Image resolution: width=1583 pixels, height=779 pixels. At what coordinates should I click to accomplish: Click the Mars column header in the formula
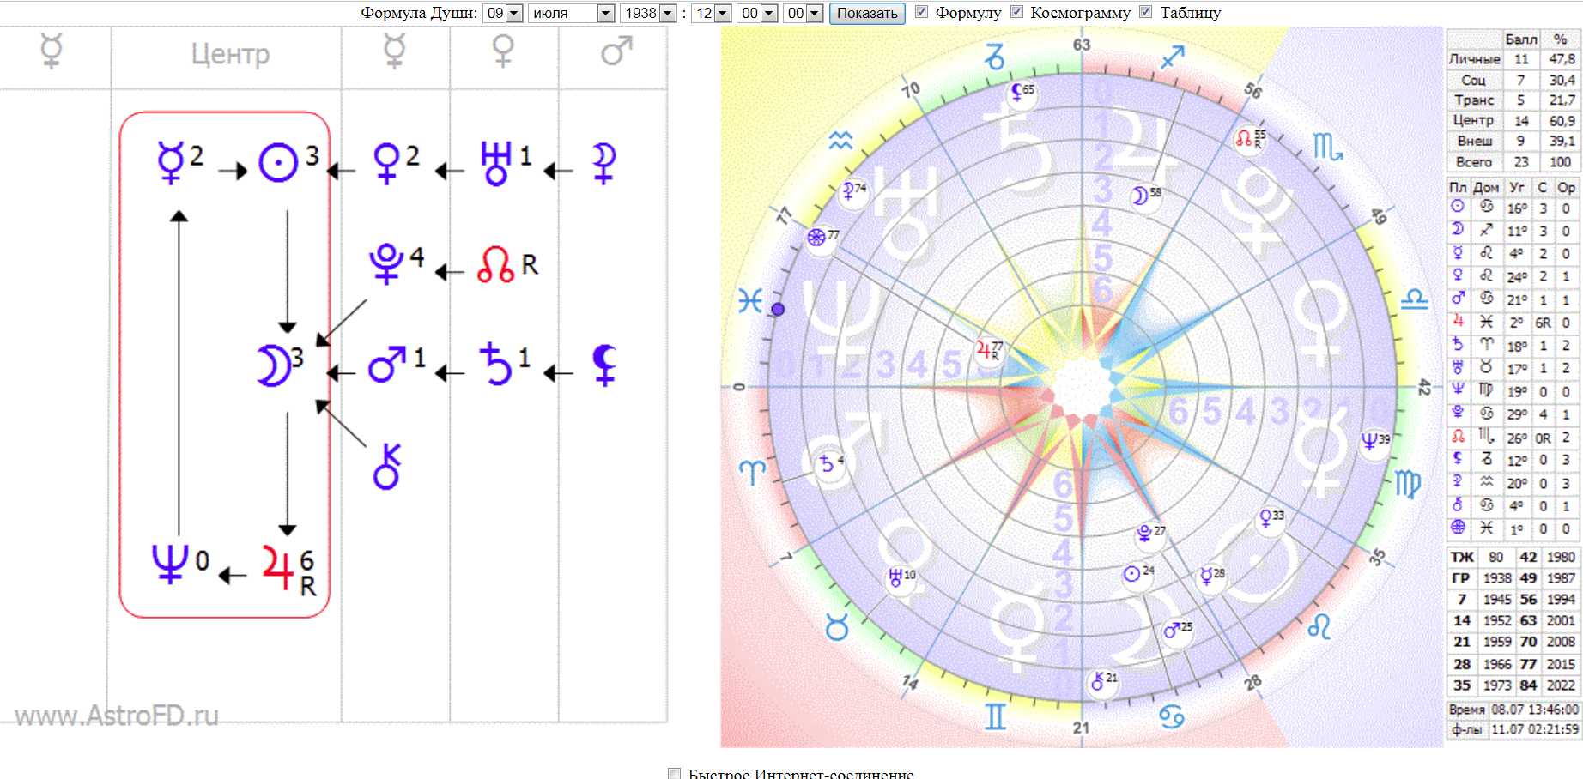[x=616, y=51]
